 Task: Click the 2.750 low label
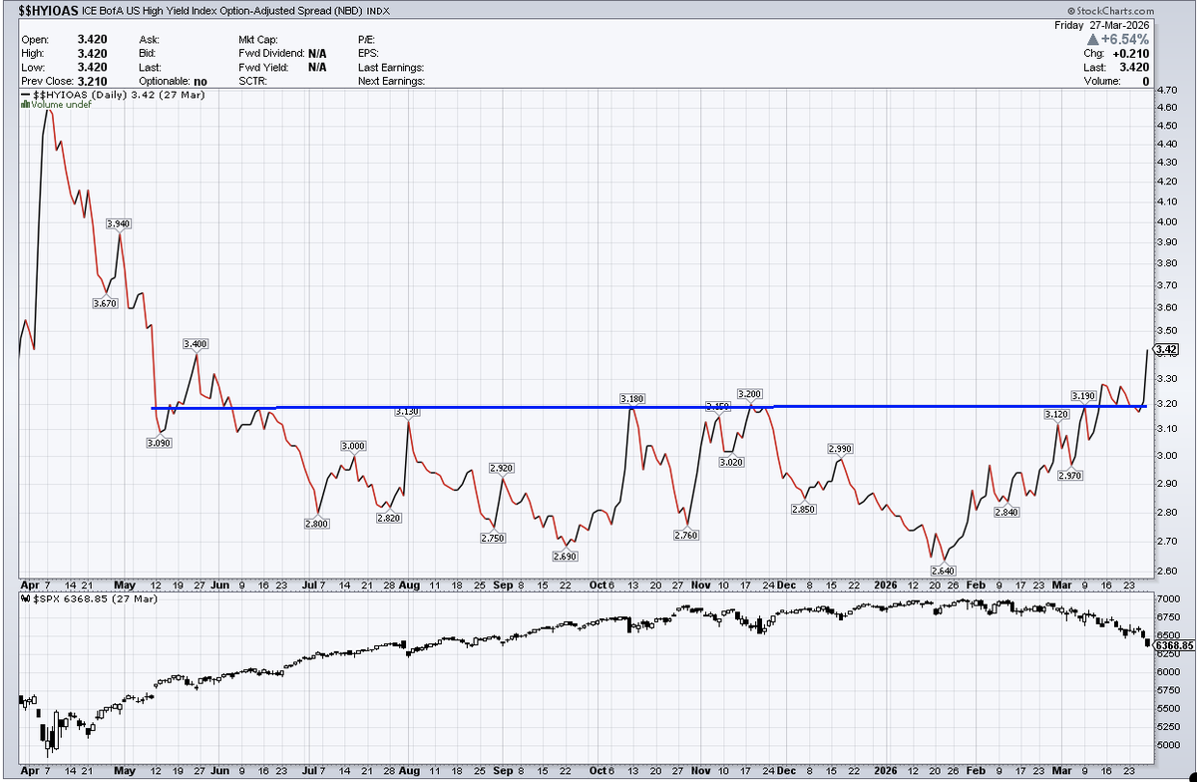(x=493, y=538)
